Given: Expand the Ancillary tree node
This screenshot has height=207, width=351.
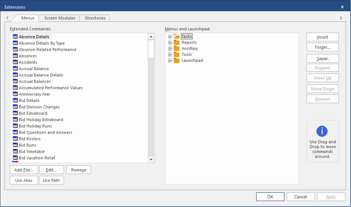Looking at the screenshot, I should pos(170,49).
